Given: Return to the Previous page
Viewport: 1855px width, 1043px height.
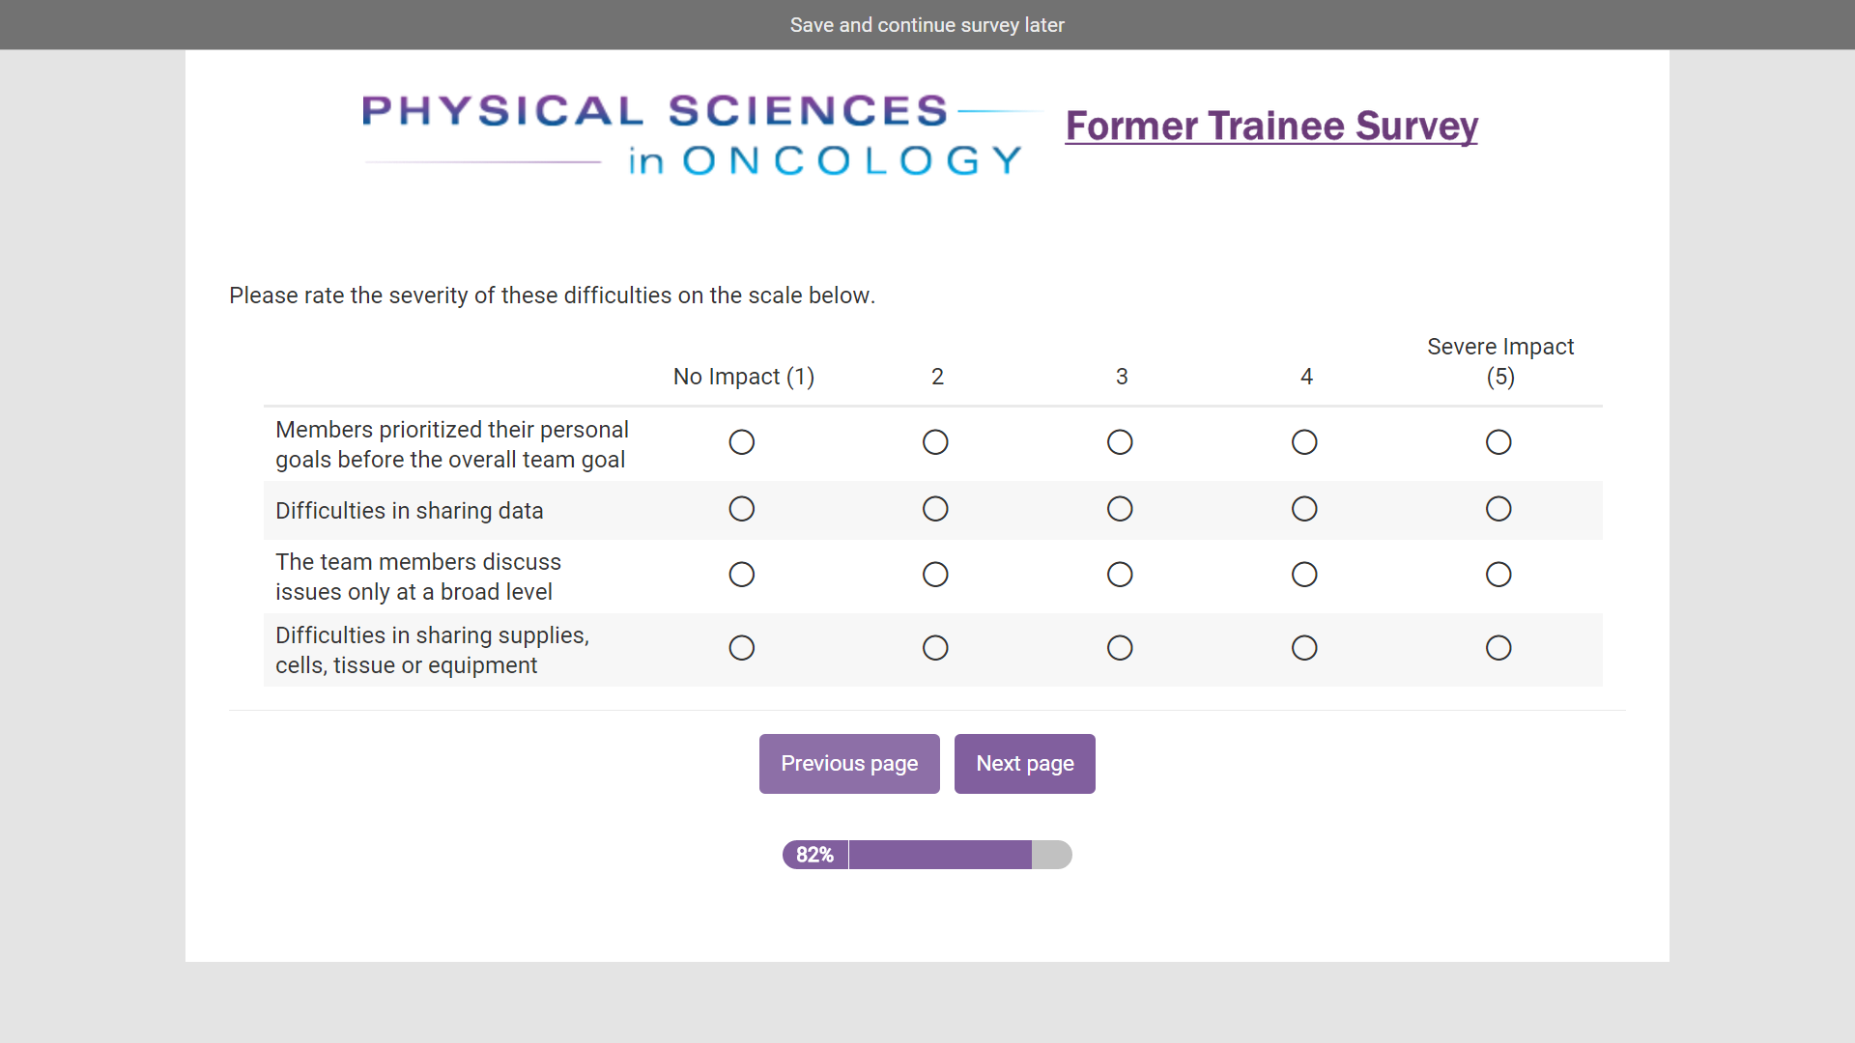Looking at the screenshot, I should point(849,764).
